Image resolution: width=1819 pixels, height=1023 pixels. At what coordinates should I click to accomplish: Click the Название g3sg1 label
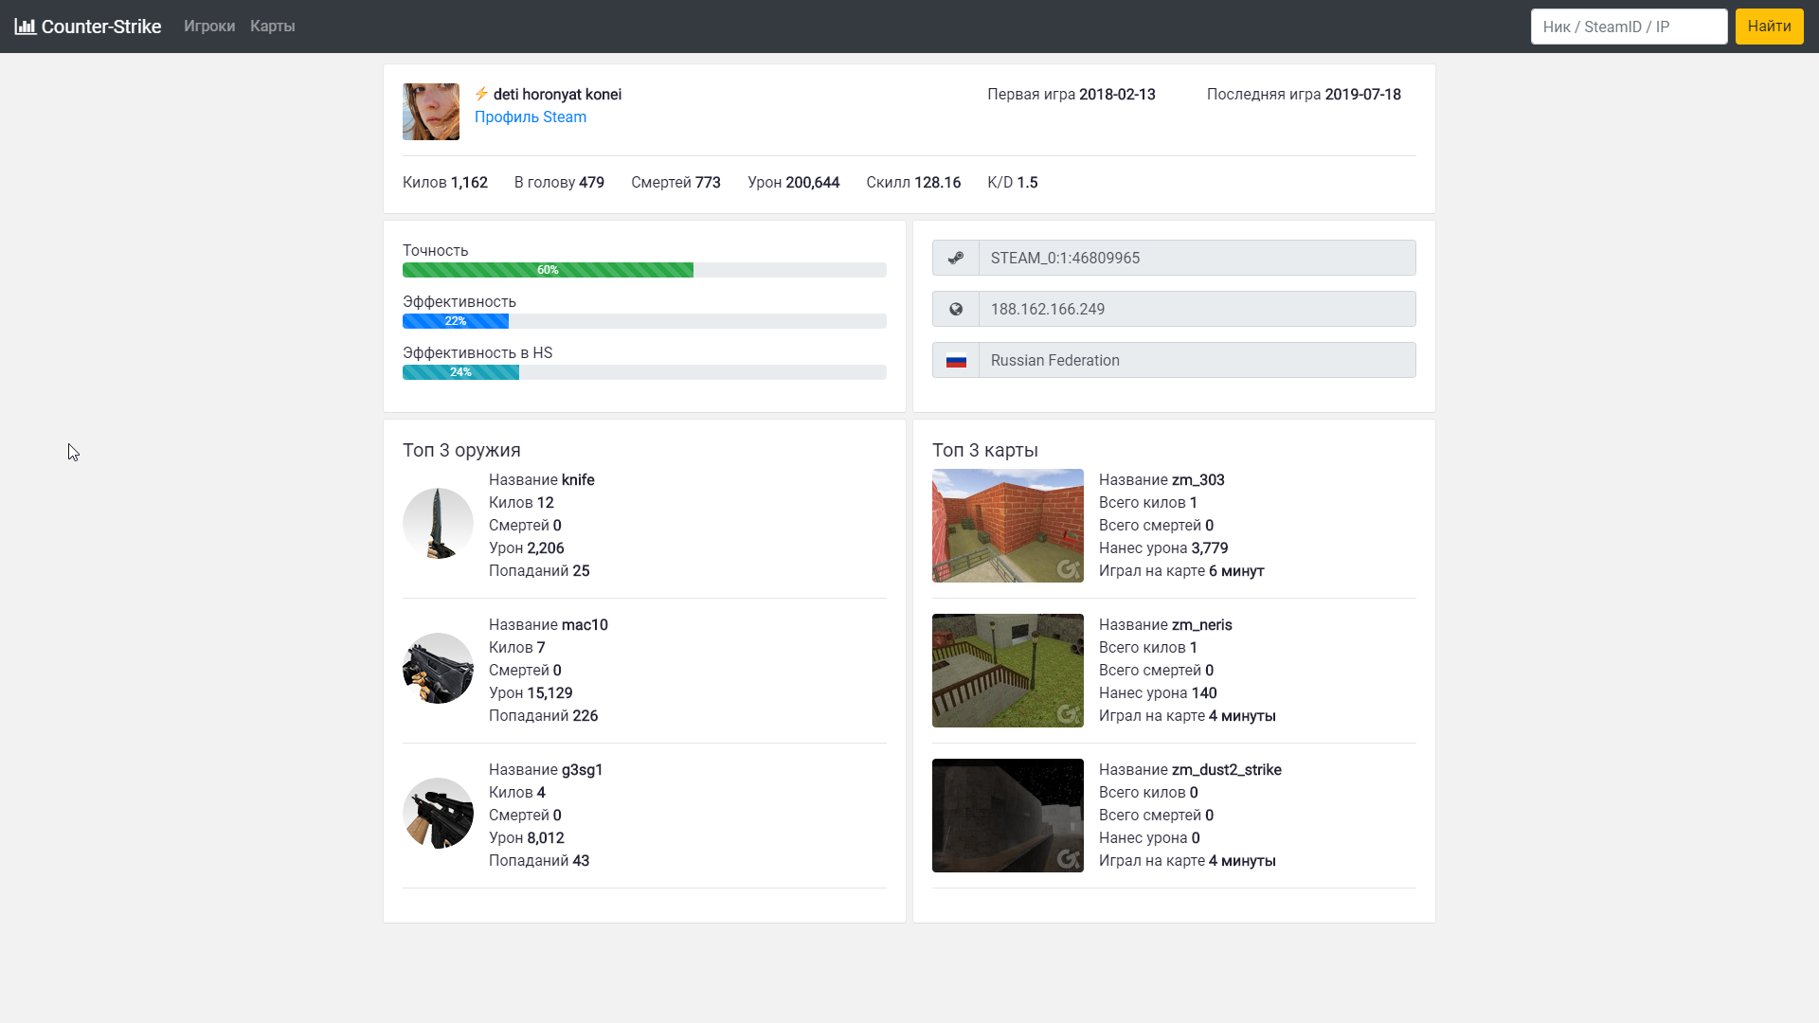[546, 770]
